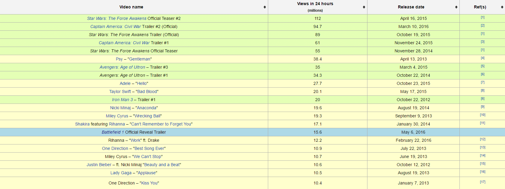This screenshot has width=505, height=189.
Task: Open the "Gentleman" song link
Action: 140,59
